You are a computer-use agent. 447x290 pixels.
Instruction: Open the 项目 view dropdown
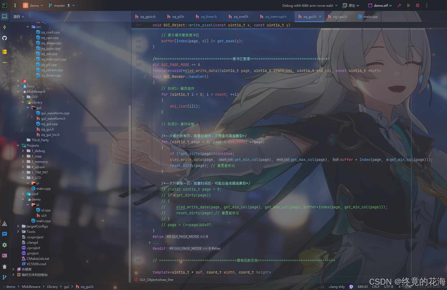(x=19, y=17)
